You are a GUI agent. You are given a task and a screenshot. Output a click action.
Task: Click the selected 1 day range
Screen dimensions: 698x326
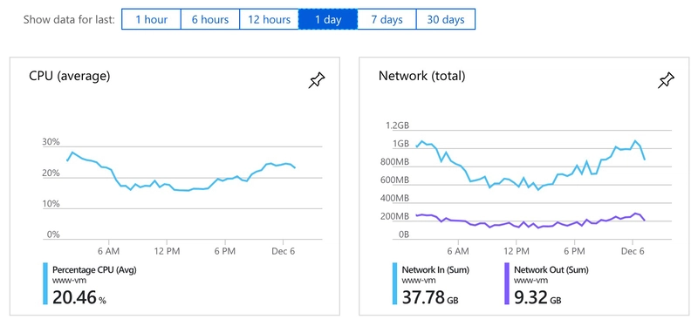[328, 19]
